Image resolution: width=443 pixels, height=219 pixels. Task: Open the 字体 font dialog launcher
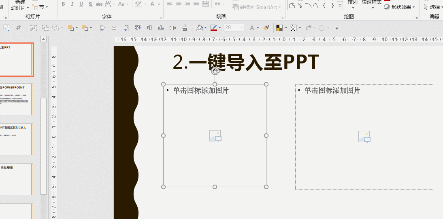[x=160, y=17]
